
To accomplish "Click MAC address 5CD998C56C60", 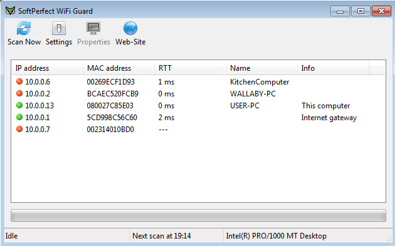I will click(112, 117).
